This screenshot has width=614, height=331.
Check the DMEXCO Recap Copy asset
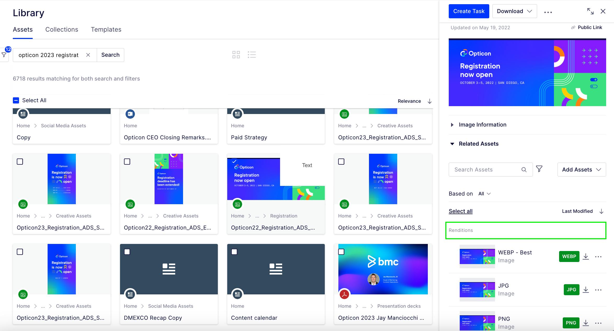pos(127,252)
